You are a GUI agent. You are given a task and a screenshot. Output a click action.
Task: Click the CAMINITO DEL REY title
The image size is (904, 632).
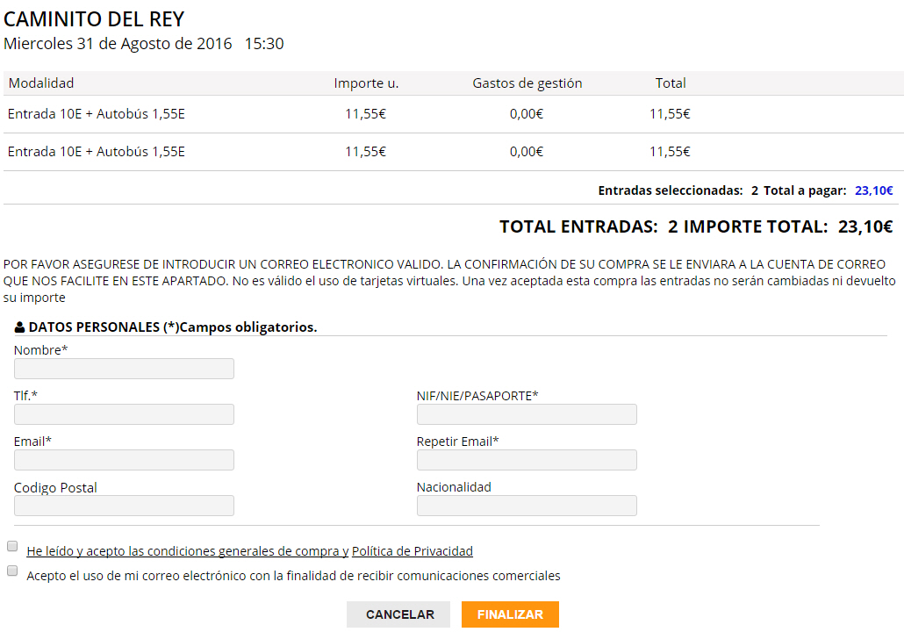pos(94,19)
